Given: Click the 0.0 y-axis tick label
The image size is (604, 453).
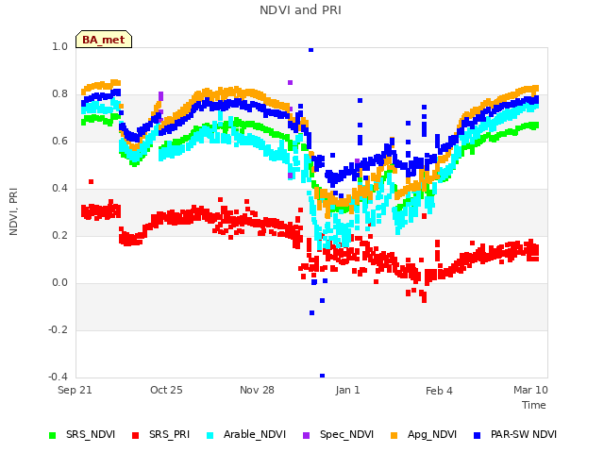Looking at the screenshot, I should (x=59, y=283).
